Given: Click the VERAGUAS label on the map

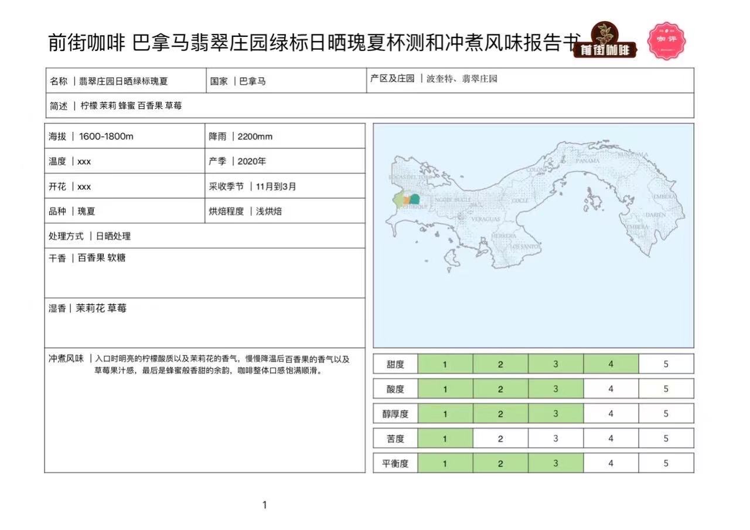Looking at the screenshot, I should 485,219.
